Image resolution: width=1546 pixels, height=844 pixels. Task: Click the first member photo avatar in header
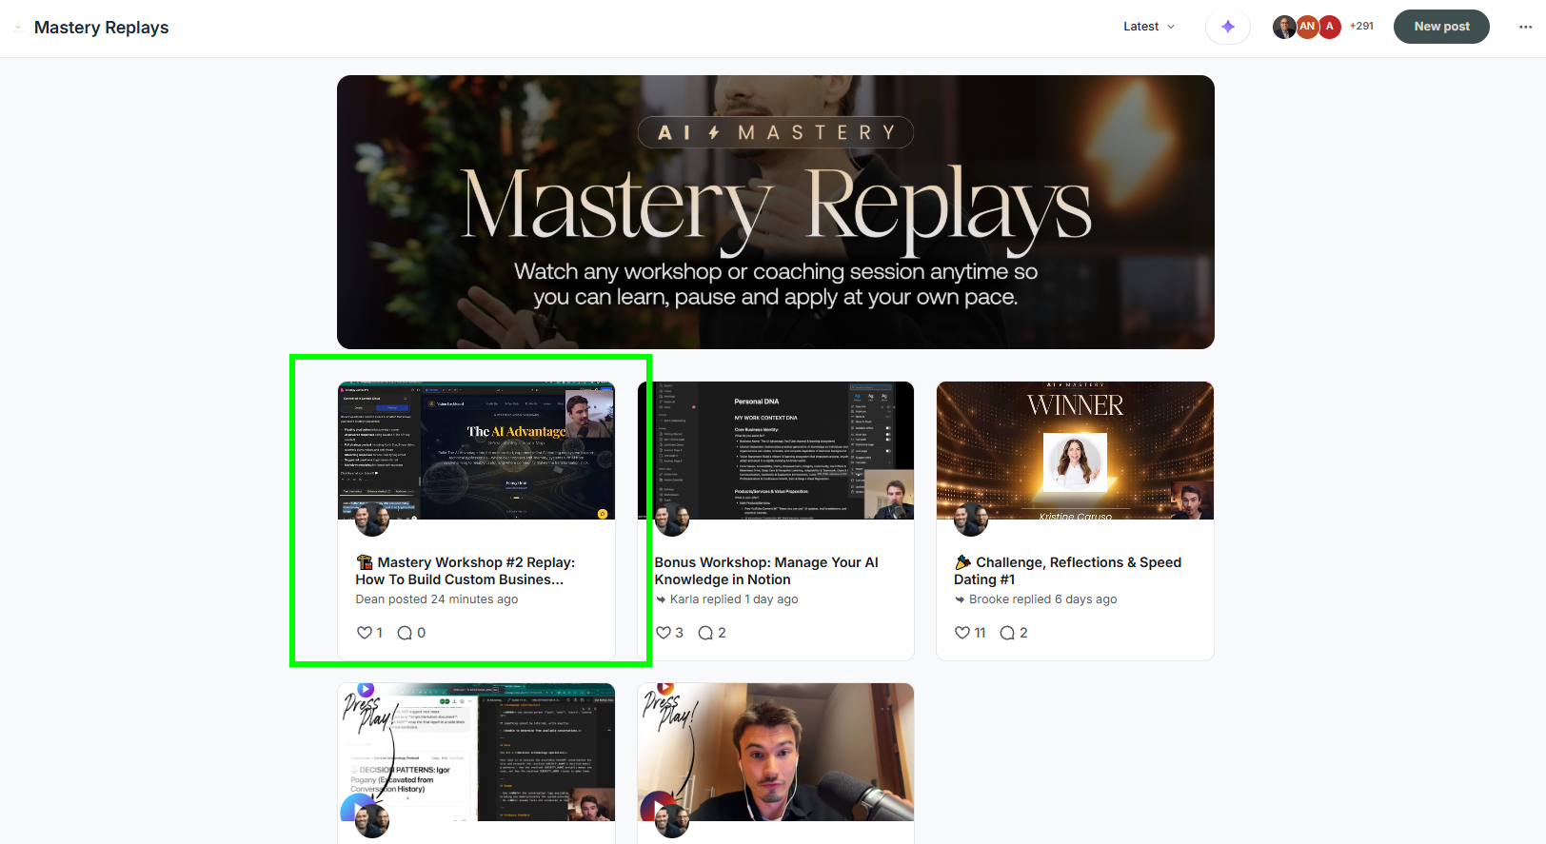click(1284, 27)
